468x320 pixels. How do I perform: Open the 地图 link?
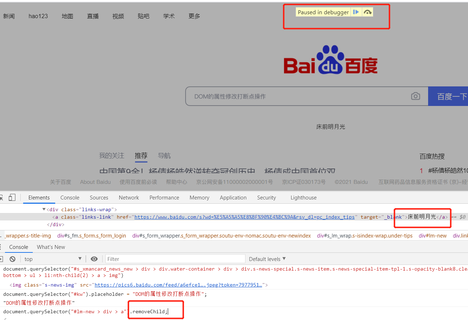(67, 16)
